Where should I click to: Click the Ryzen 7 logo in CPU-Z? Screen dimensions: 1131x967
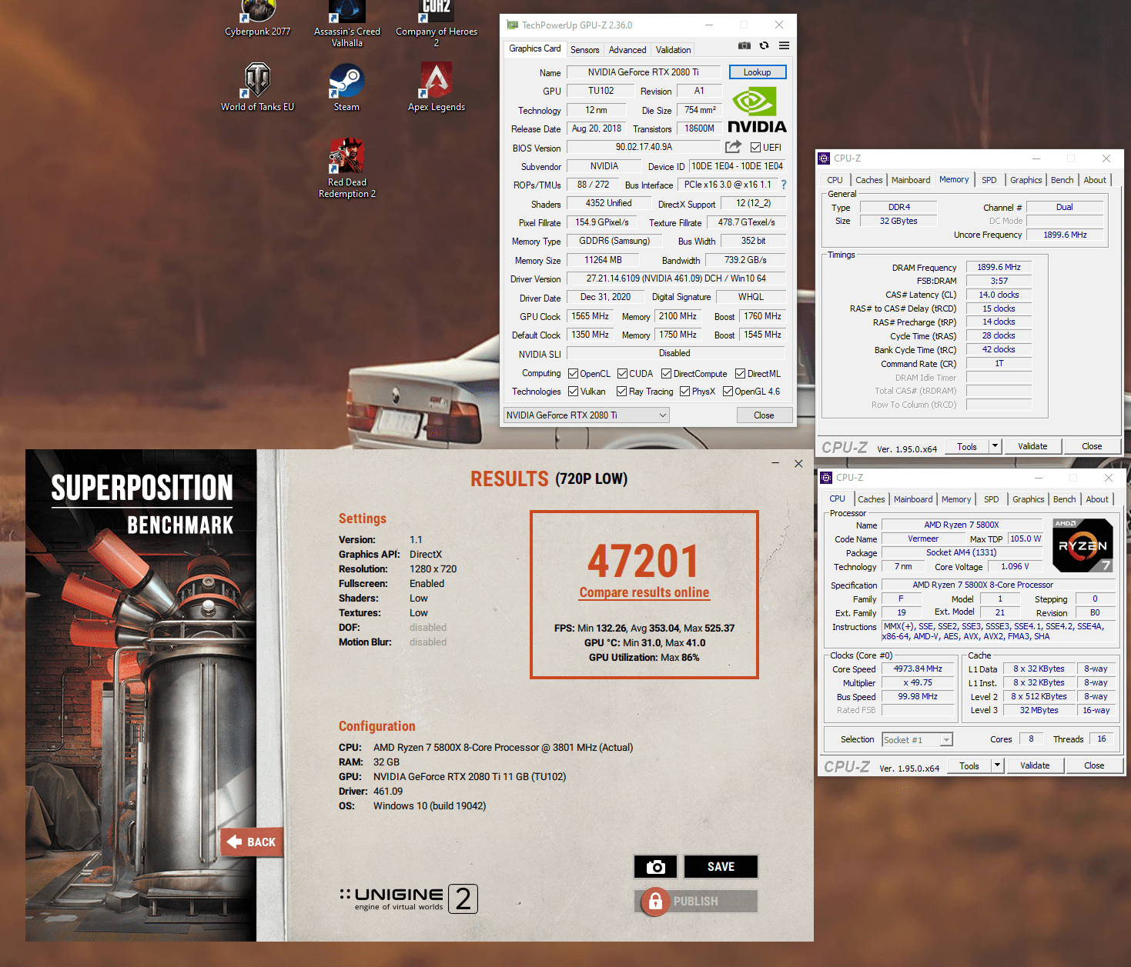click(1082, 545)
